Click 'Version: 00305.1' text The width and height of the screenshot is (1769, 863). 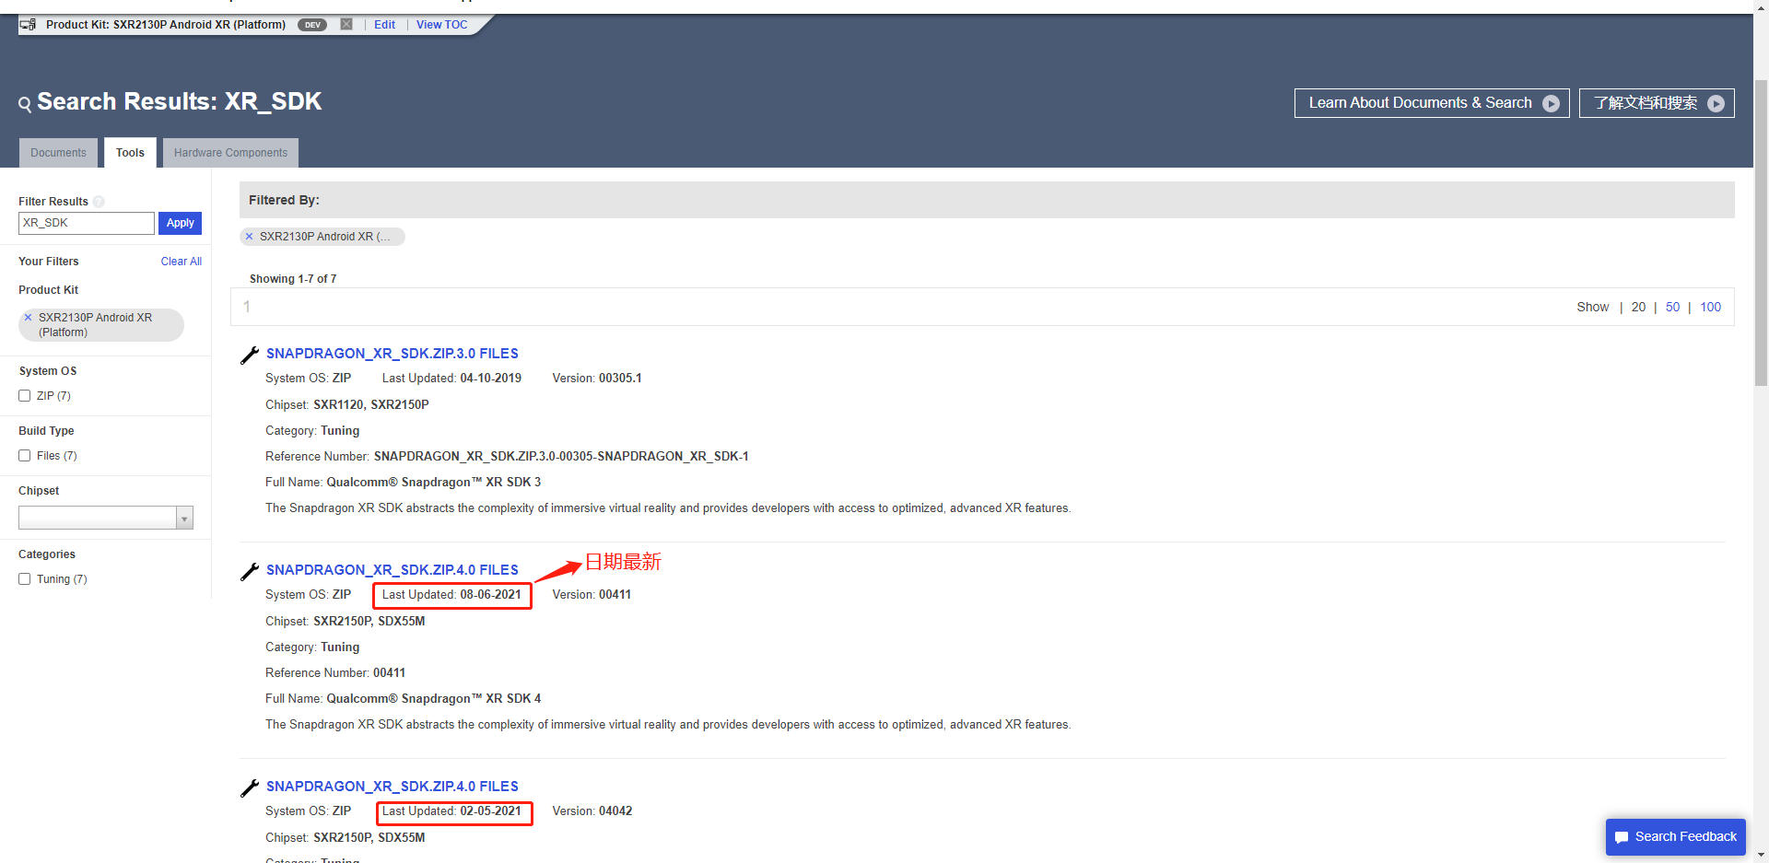pyautogui.click(x=597, y=379)
